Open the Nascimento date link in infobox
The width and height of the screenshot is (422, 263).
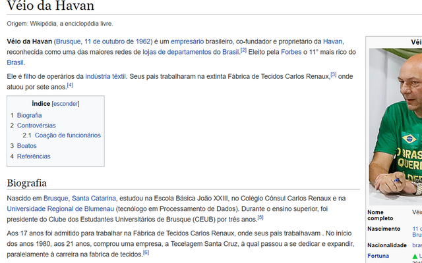tap(417, 229)
